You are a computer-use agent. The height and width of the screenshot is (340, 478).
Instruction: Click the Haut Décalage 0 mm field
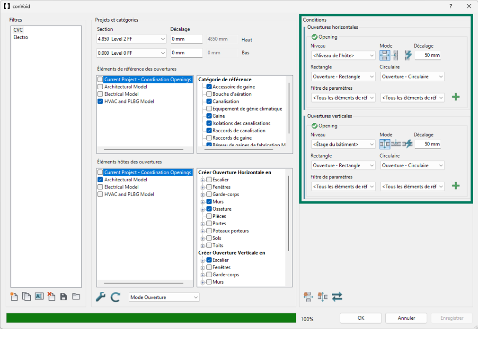click(186, 39)
